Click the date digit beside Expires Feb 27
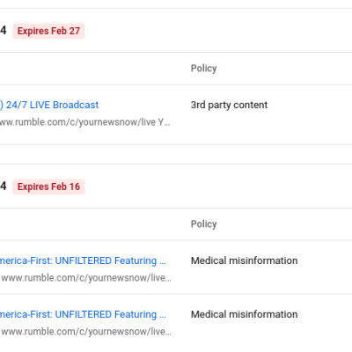The image size is (352, 352). click(3, 30)
